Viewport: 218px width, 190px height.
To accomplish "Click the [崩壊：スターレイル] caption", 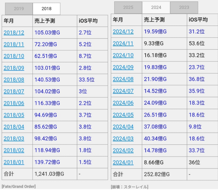I will click(129, 187).
